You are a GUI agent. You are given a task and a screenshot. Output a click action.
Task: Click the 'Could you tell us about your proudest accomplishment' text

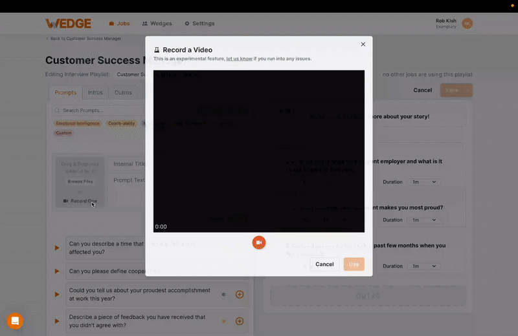click(x=139, y=295)
